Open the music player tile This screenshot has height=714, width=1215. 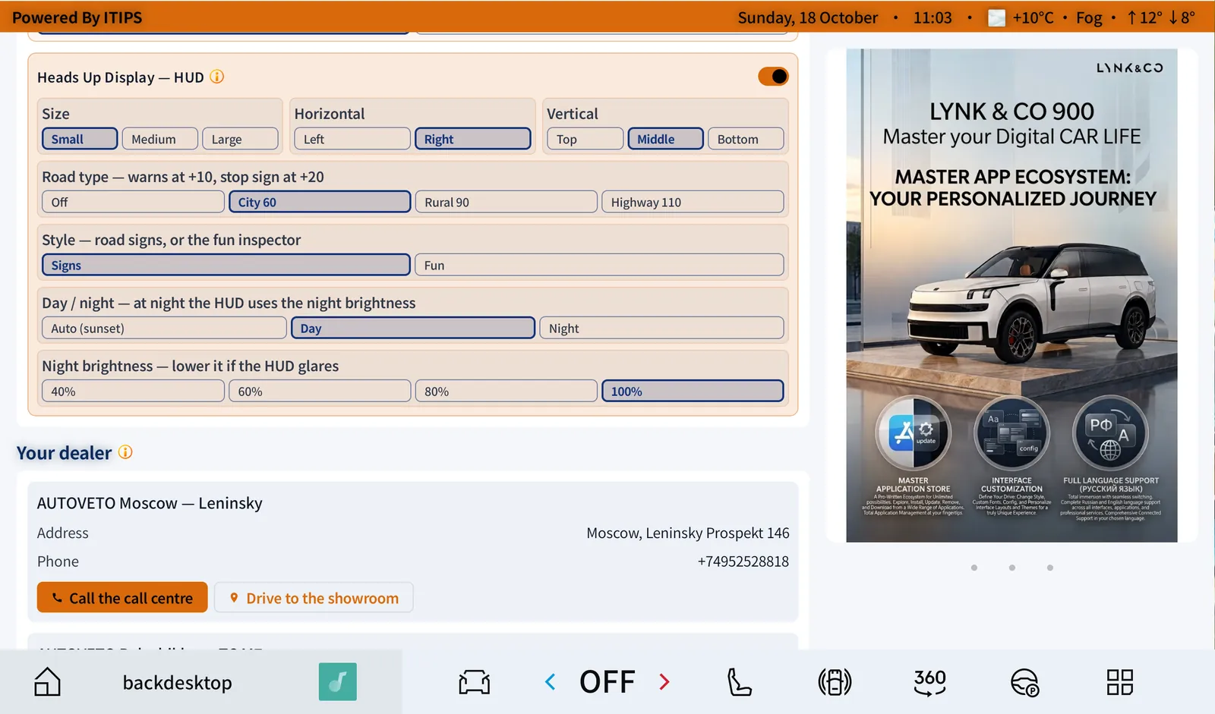click(338, 681)
